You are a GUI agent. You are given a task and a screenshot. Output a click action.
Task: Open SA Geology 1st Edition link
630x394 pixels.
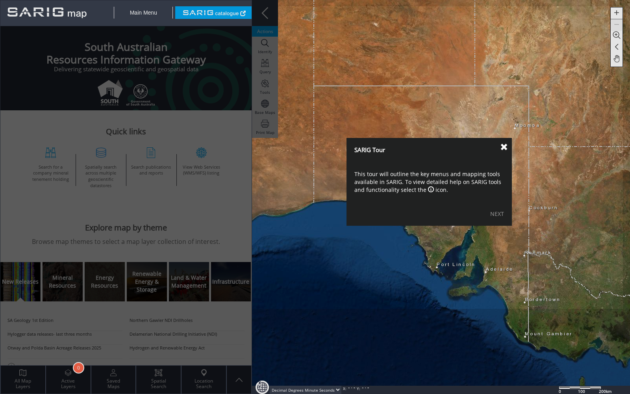[x=30, y=320]
